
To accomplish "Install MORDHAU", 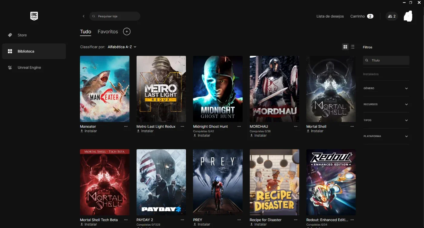I will tap(258, 136).
